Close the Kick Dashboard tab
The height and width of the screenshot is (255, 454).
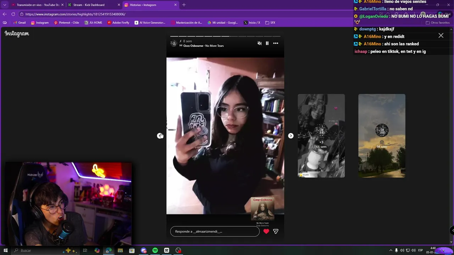119,5
